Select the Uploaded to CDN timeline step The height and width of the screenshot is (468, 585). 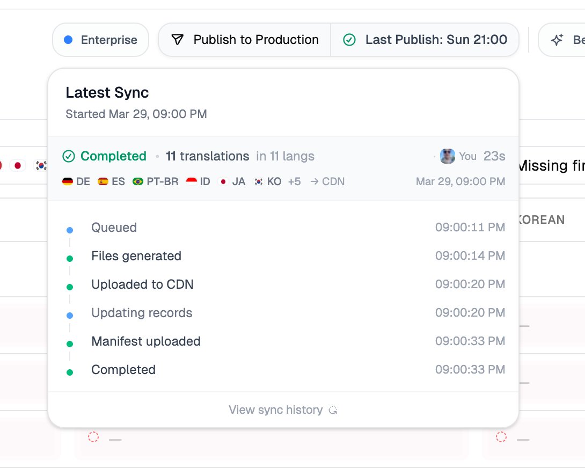[142, 284]
